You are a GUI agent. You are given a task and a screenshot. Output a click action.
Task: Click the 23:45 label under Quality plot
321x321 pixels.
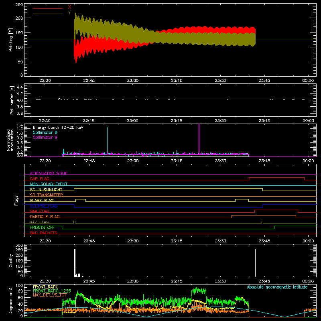point(264,281)
